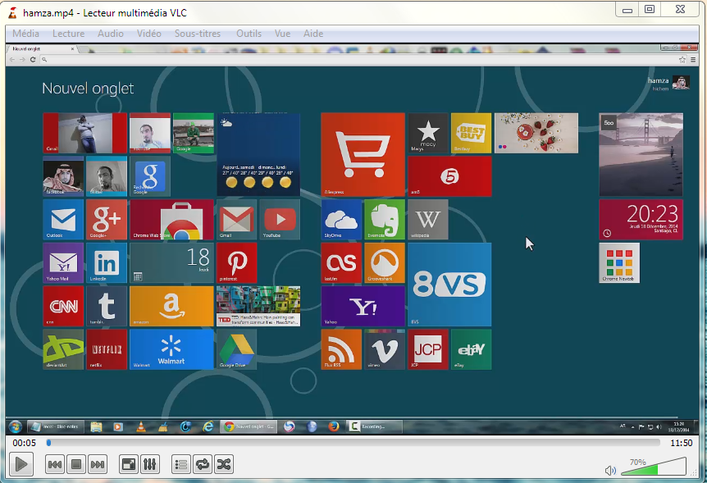This screenshot has height=483, width=707.
Task: Click the 20:23 clock tile
Action: [x=641, y=220]
